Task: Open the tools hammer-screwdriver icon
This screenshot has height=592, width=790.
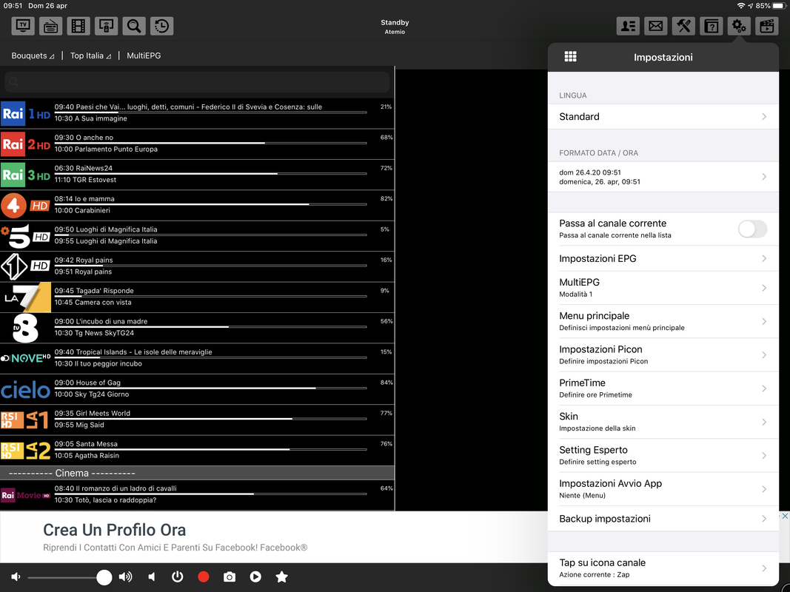Action: 683,26
